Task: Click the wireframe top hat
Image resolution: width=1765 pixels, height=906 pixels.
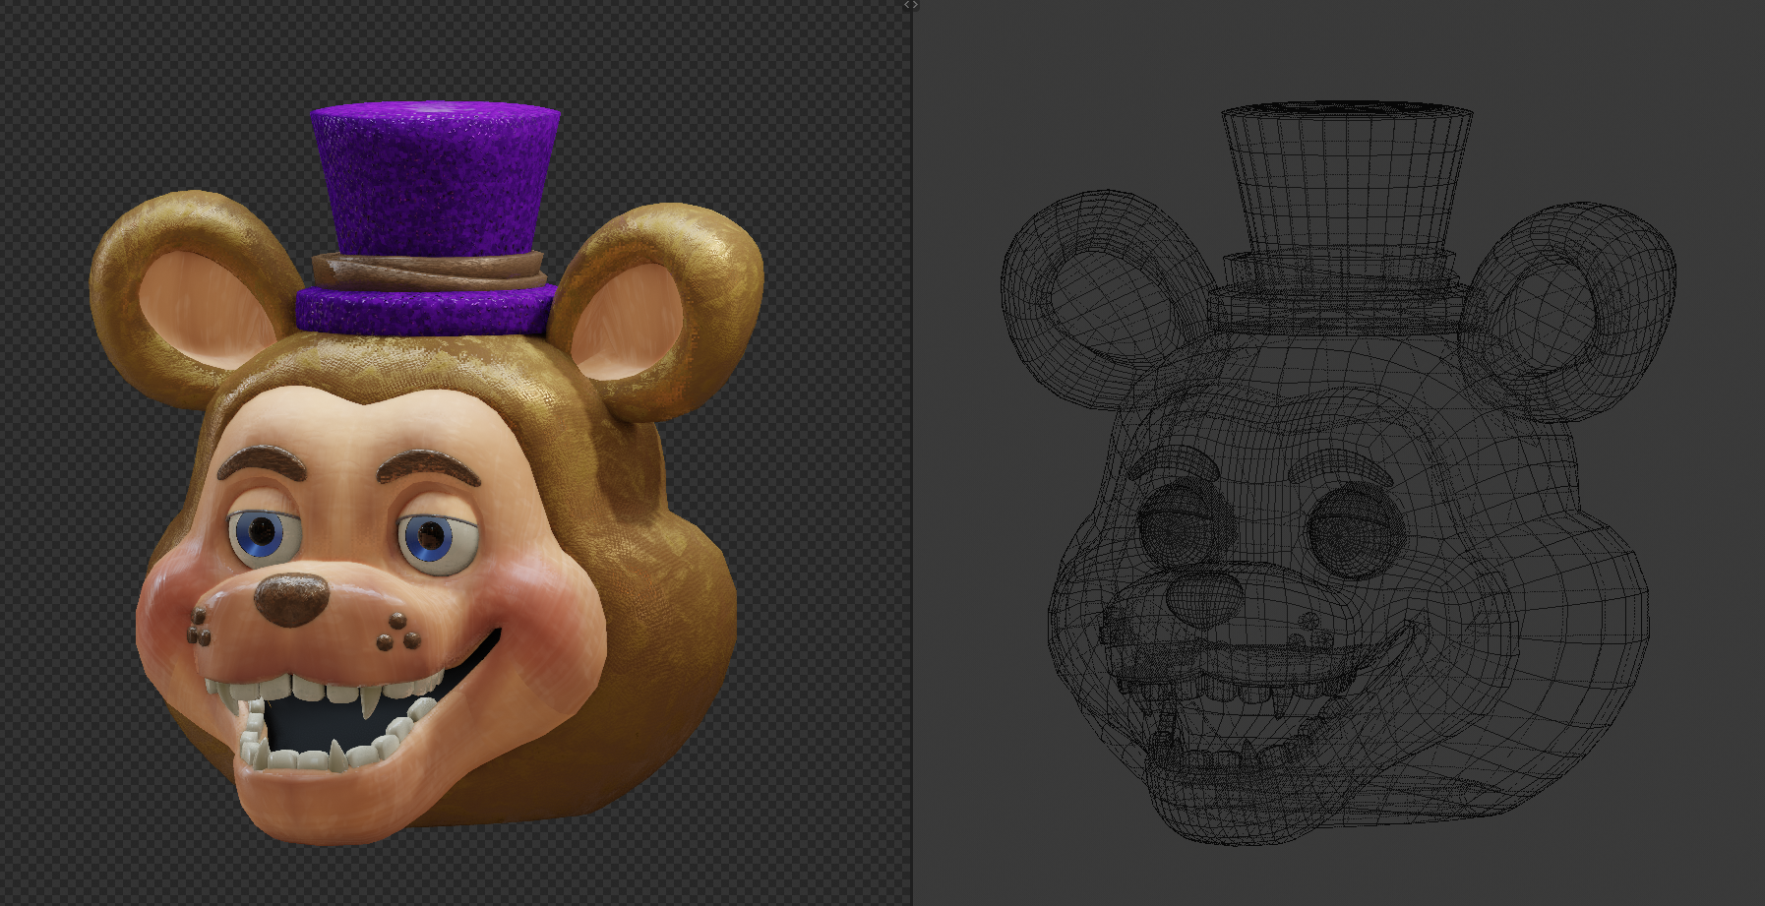Action: point(1339,216)
